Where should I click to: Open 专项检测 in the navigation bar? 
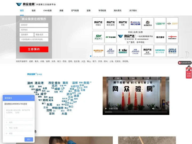102,10
